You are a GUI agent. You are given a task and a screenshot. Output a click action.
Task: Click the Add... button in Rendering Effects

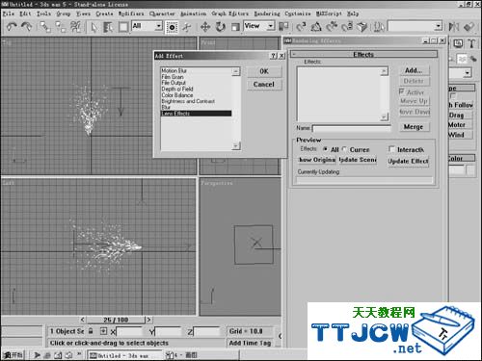click(414, 70)
